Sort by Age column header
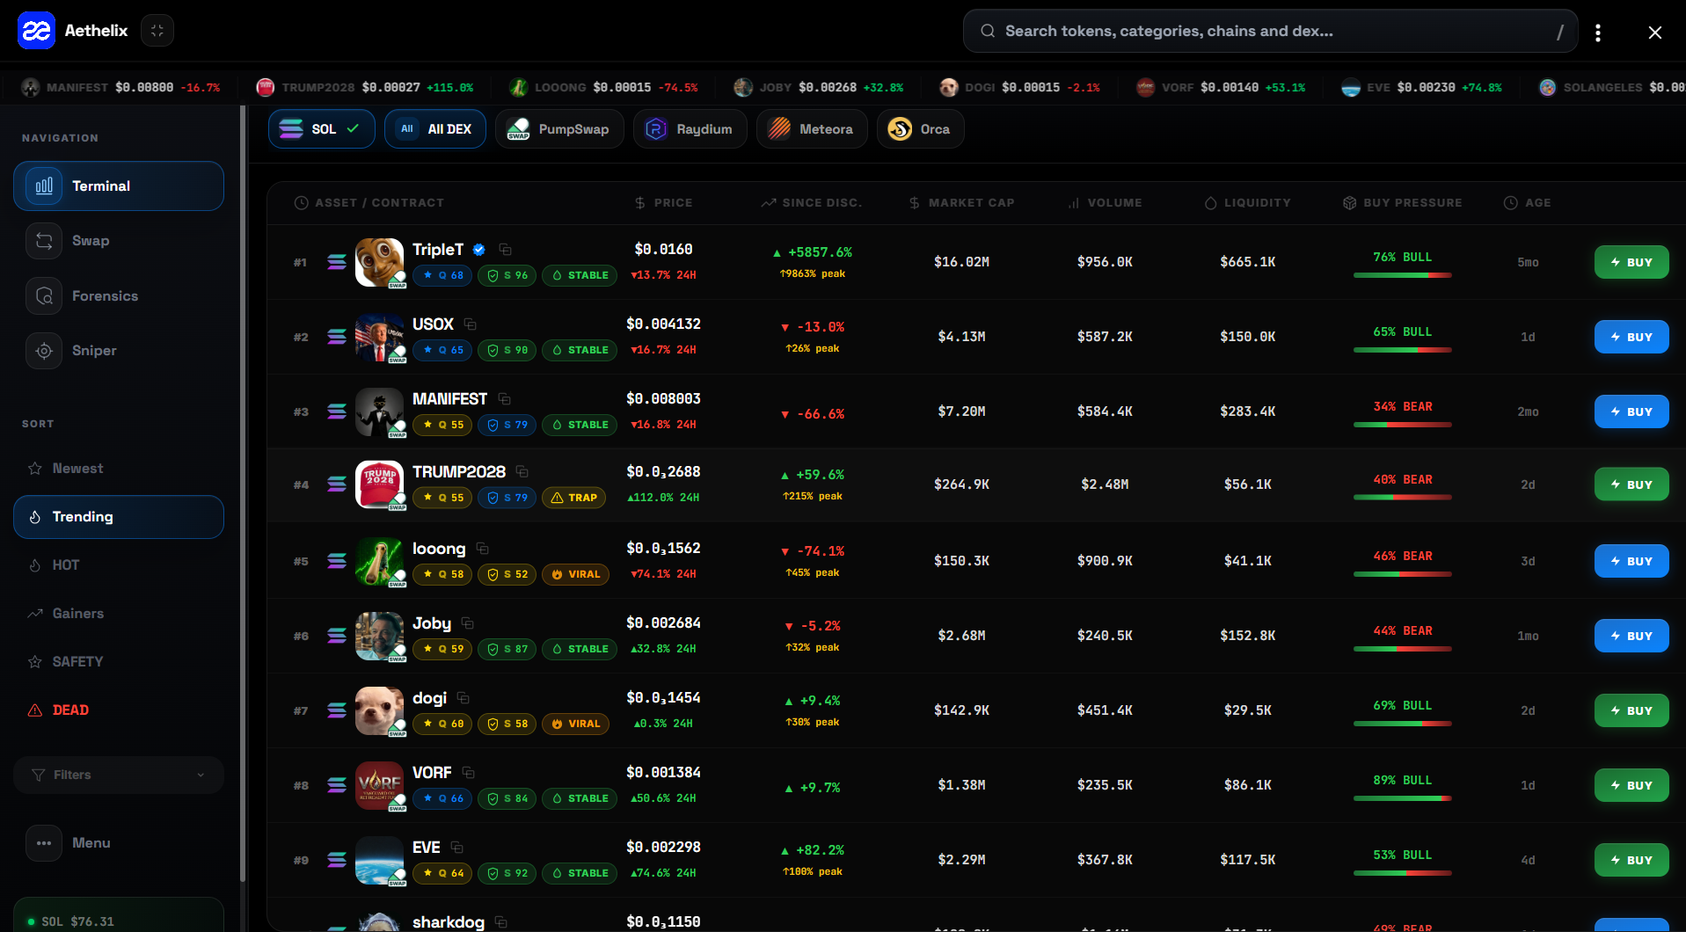The height and width of the screenshot is (932, 1686). (x=1528, y=203)
